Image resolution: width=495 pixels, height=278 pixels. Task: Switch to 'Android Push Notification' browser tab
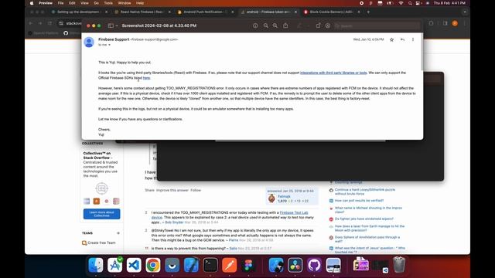click(x=205, y=12)
